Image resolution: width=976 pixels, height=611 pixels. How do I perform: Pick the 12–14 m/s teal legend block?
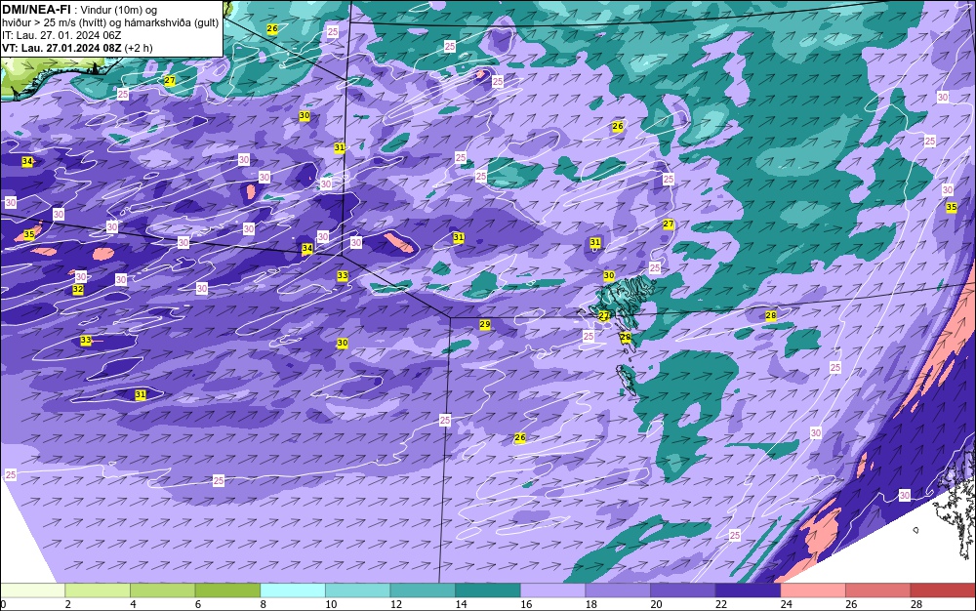tap(423, 591)
